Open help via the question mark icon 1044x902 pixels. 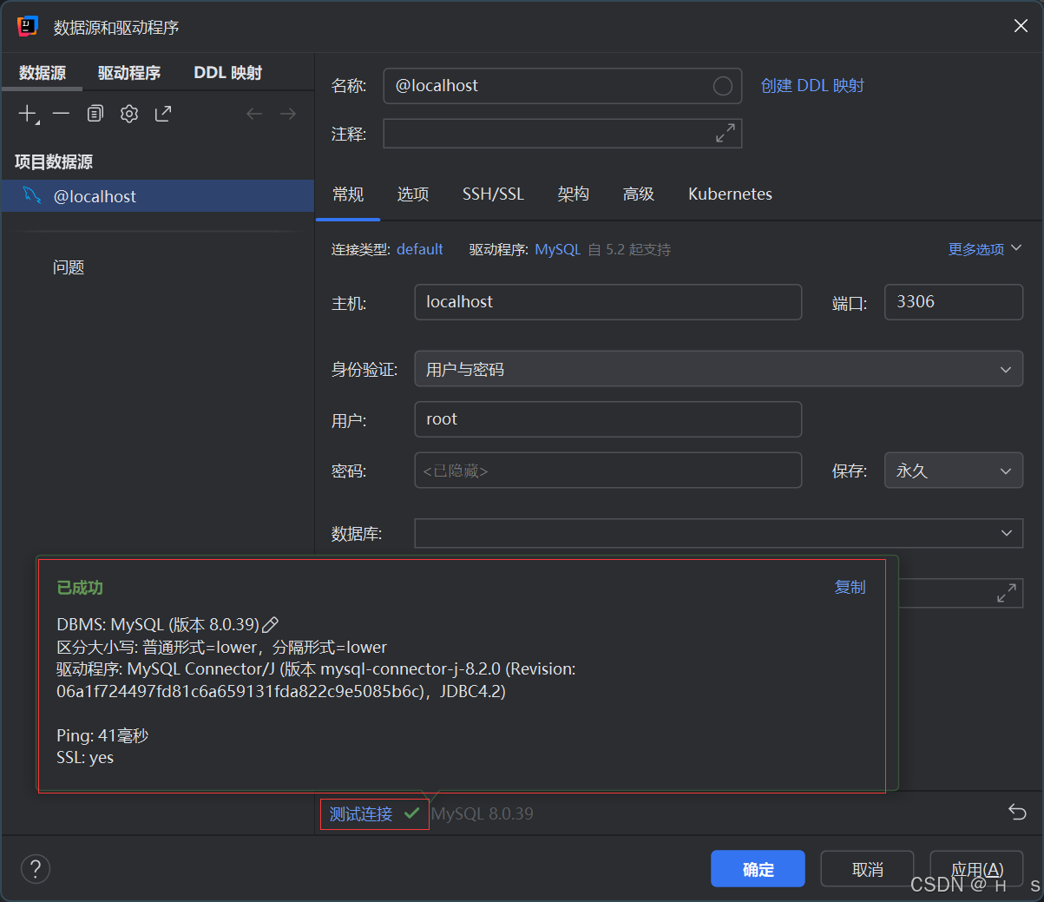coord(35,868)
